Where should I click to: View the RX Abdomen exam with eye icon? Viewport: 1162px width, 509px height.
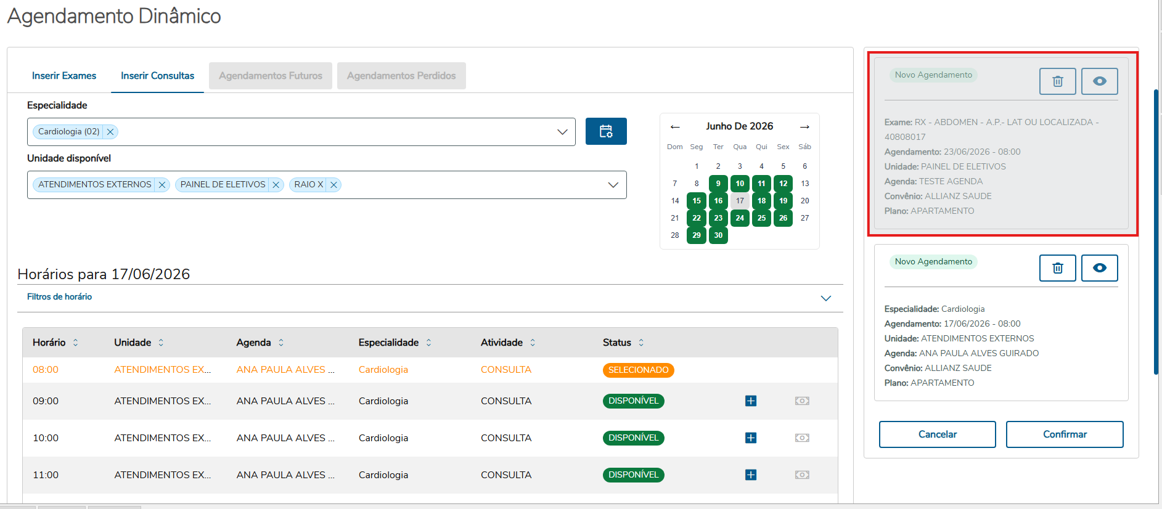[x=1099, y=81]
